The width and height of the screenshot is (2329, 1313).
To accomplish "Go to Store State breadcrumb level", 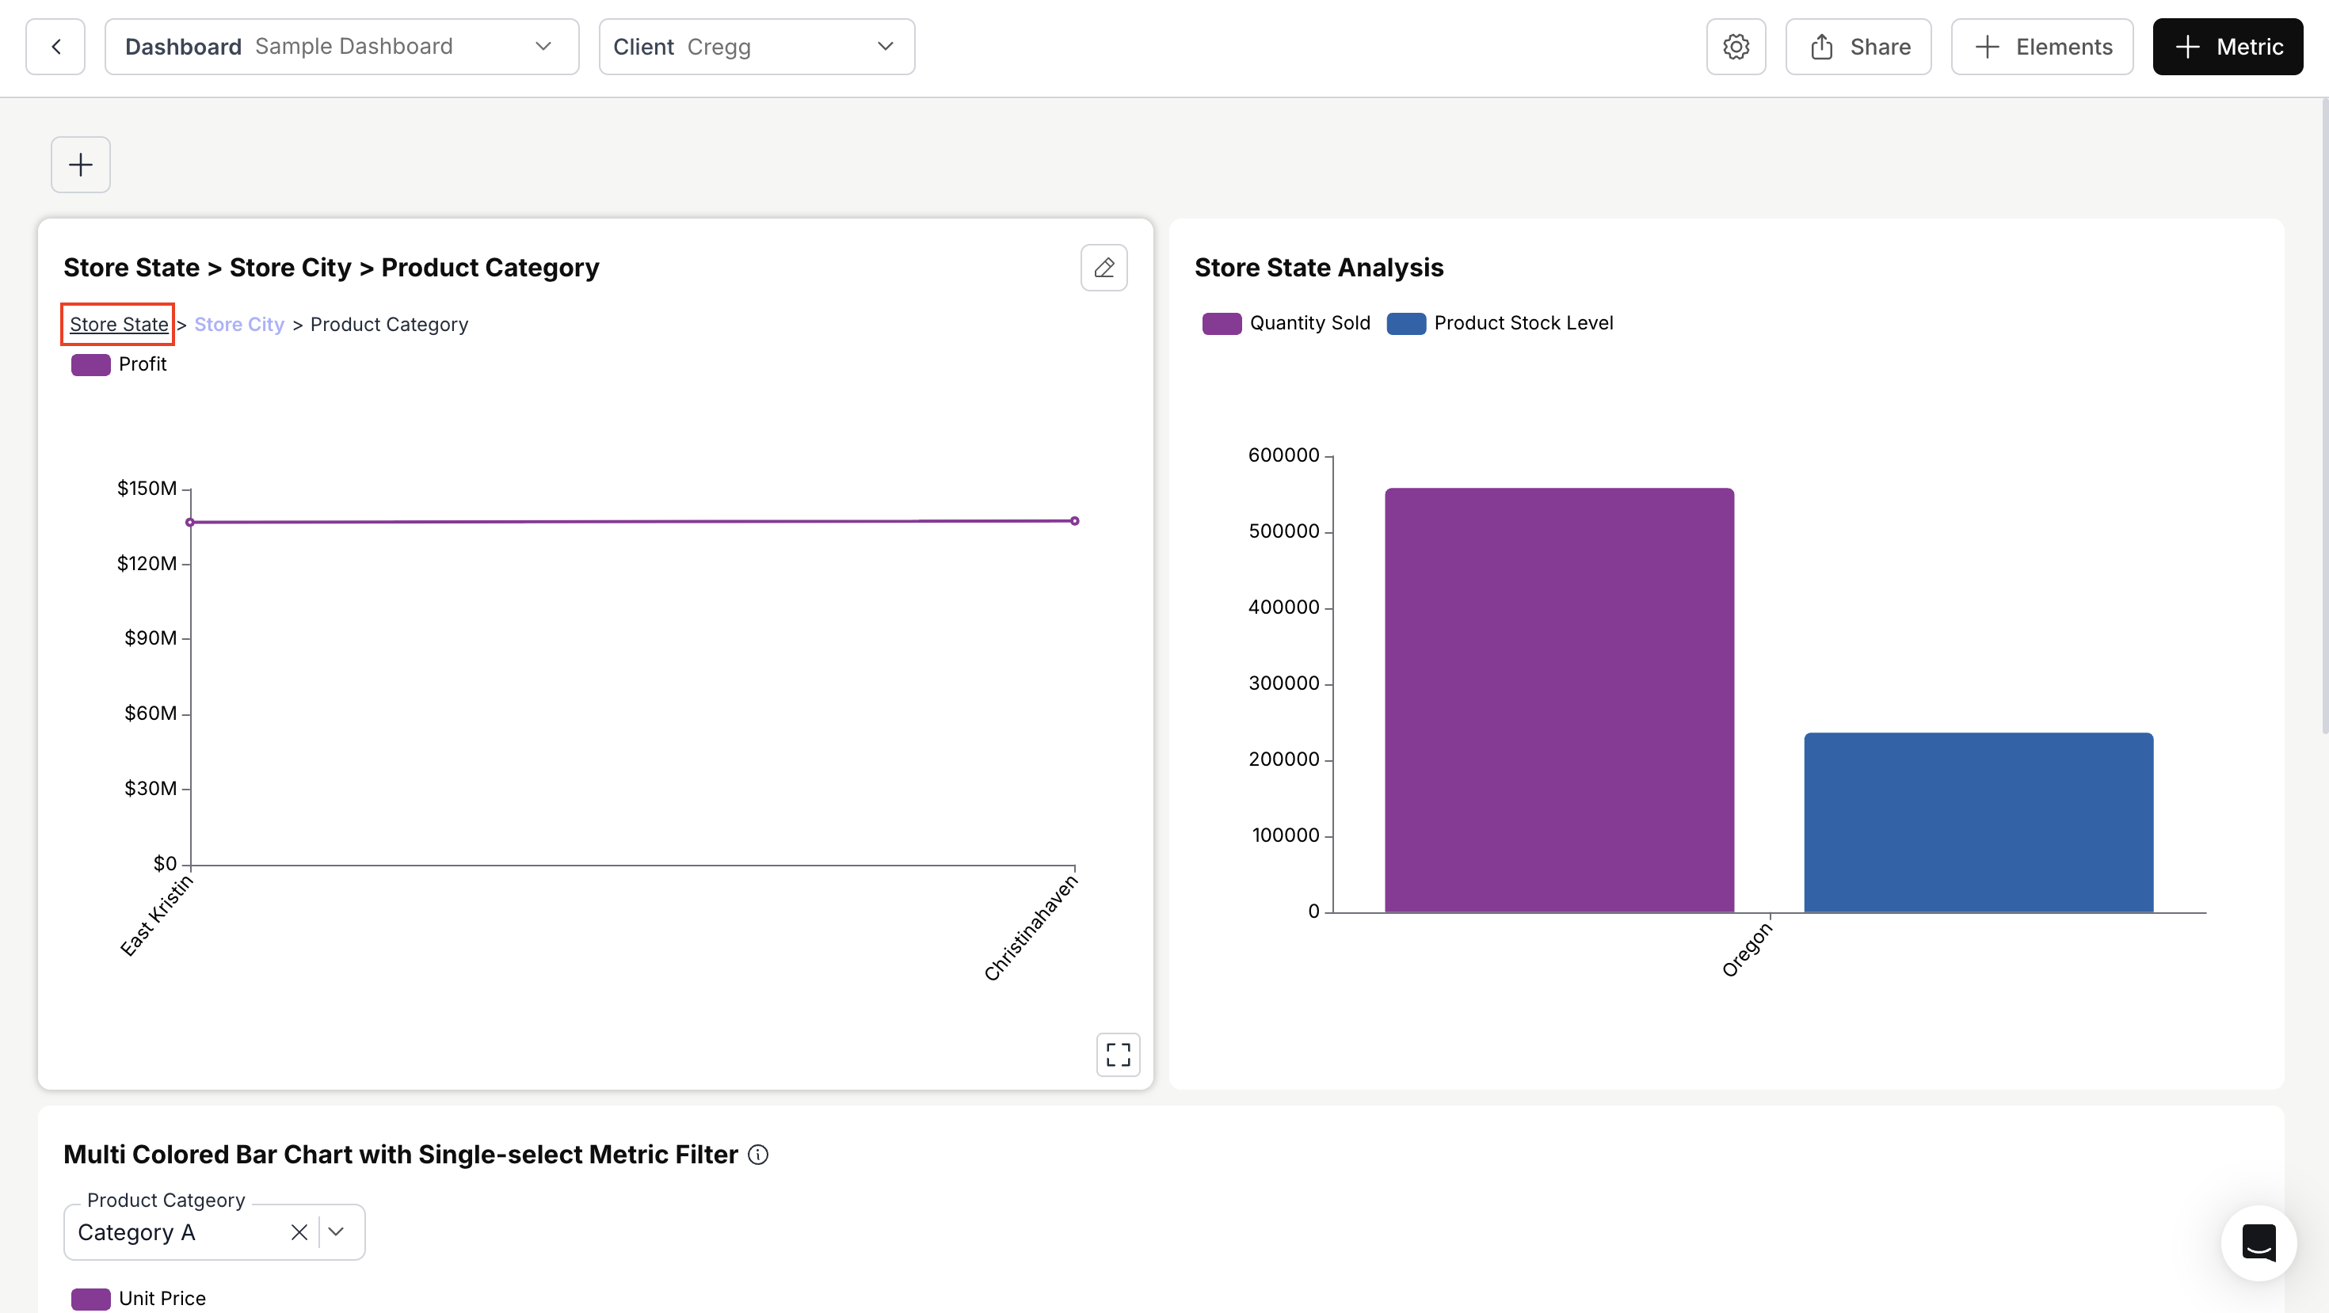I will coord(119,325).
